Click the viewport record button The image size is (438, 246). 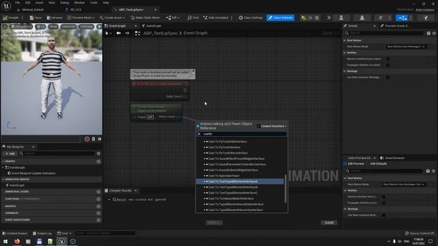[x=87, y=139]
